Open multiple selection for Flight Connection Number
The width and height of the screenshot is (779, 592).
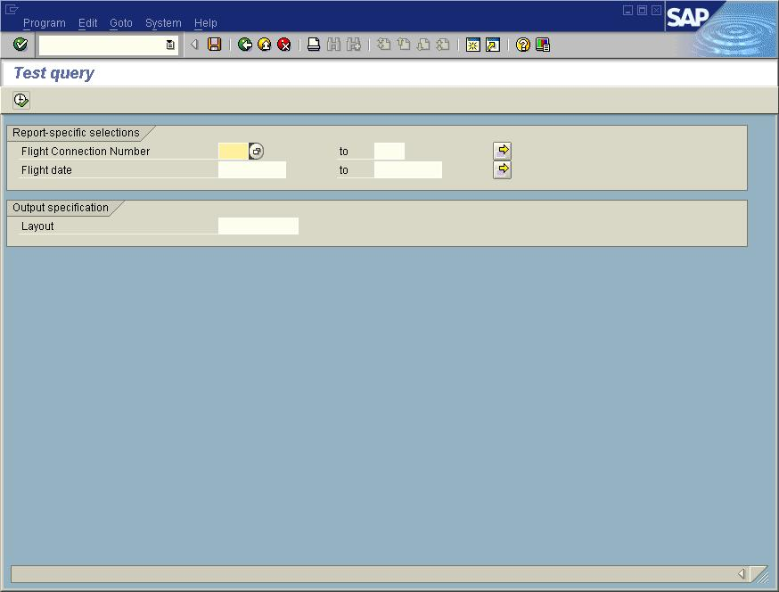tap(503, 151)
